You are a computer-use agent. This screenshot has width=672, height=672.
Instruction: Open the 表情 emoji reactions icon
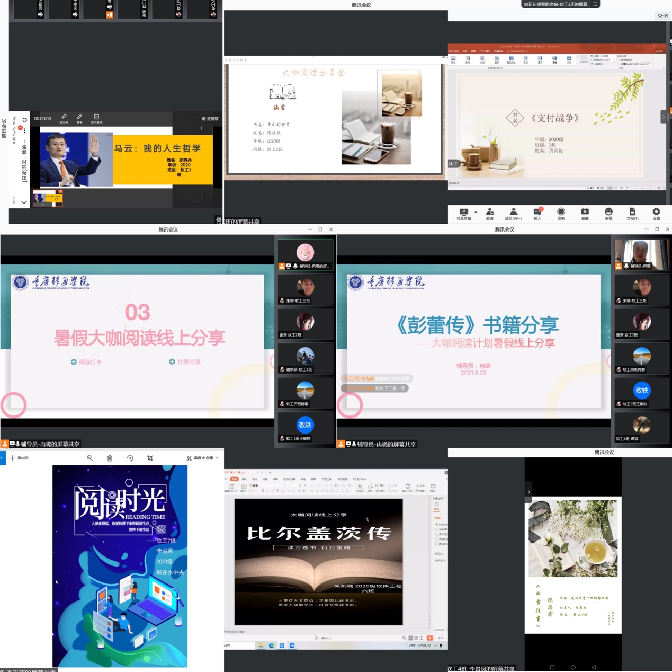click(608, 213)
